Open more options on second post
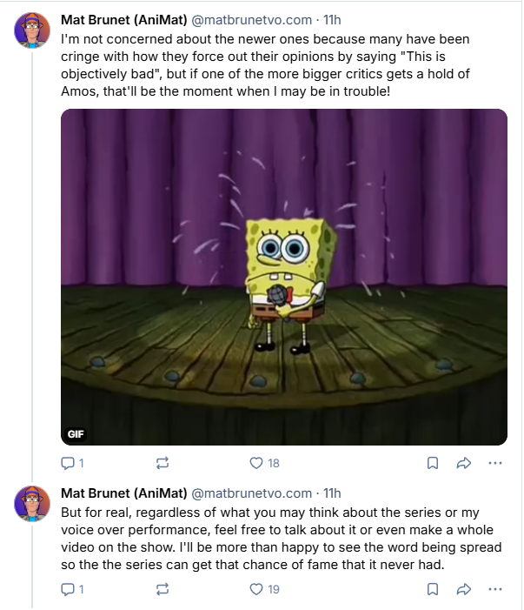 coord(494,589)
